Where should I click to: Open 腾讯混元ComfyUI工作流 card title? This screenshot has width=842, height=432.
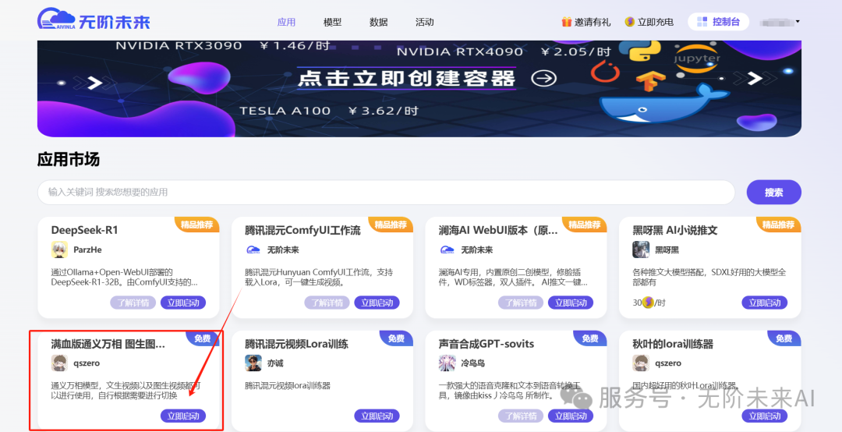302,230
